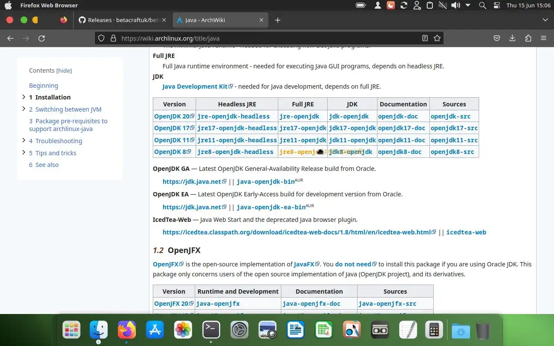Screen dimensions: 554x346
Task: Click the sync arrows menu bar icon
Action: (x=404, y=5)
